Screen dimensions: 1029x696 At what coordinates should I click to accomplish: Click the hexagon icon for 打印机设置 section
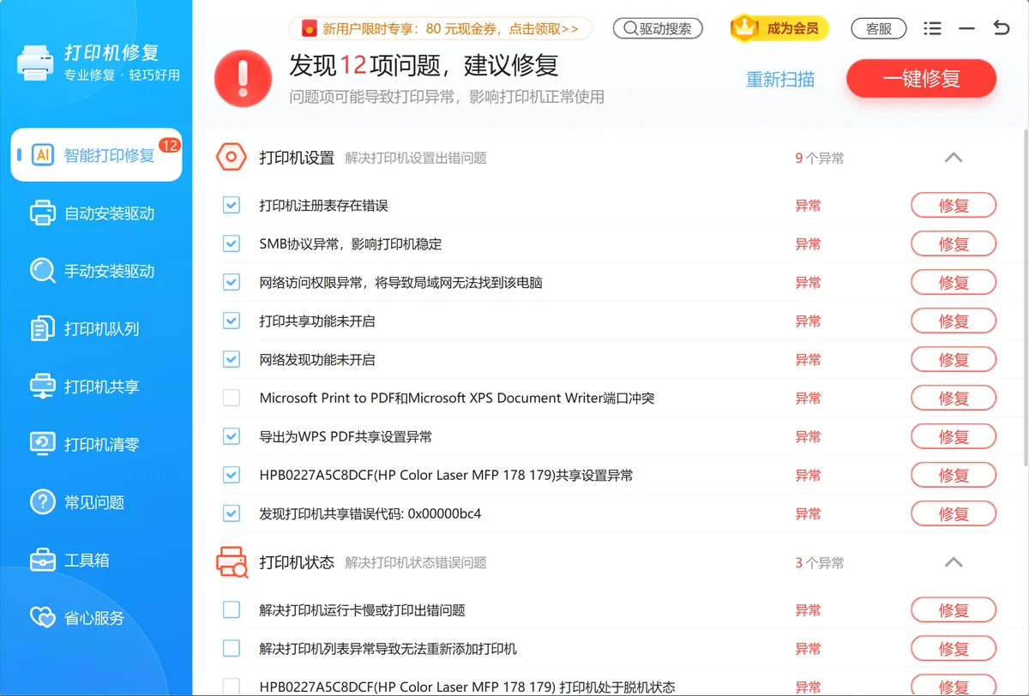click(x=231, y=157)
